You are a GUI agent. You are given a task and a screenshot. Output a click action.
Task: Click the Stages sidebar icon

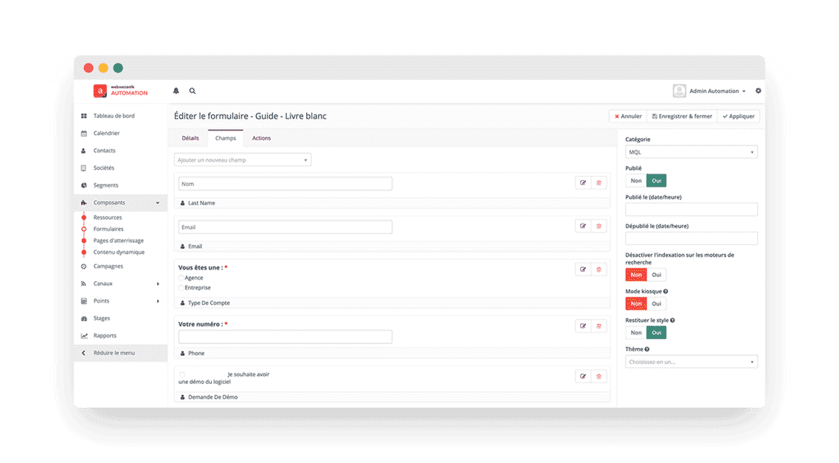point(84,318)
